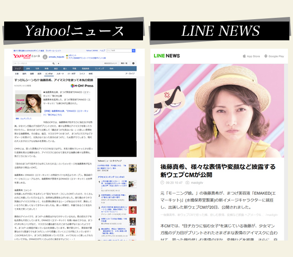Open the settings gear in Yahoo News toolbar

click(x=133, y=63)
